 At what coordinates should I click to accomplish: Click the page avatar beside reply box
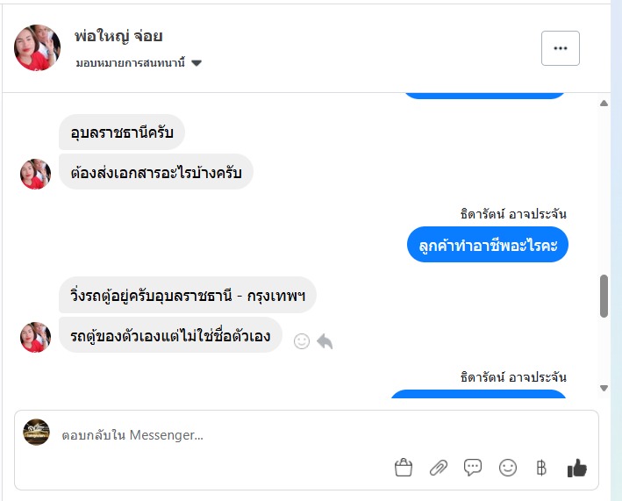(x=36, y=432)
